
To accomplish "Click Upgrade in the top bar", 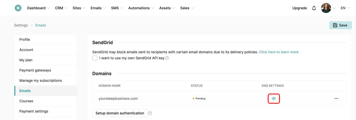I will 299,8.
